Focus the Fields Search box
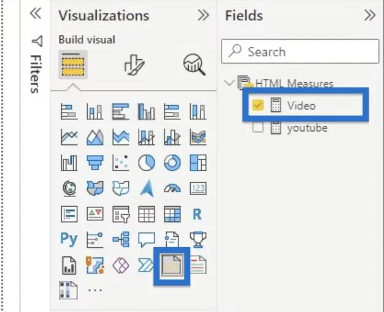Screen dimensions: 384x312 point(300,51)
